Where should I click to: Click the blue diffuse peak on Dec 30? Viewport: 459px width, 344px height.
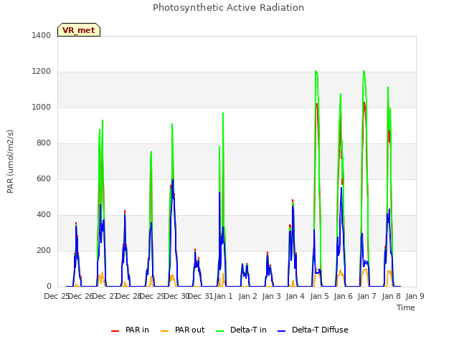(x=173, y=180)
